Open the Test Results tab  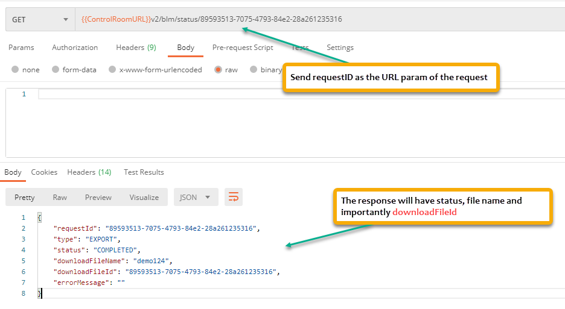click(x=144, y=172)
